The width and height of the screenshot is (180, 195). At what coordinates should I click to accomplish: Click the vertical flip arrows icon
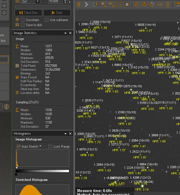pyautogui.click(x=168, y=5)
